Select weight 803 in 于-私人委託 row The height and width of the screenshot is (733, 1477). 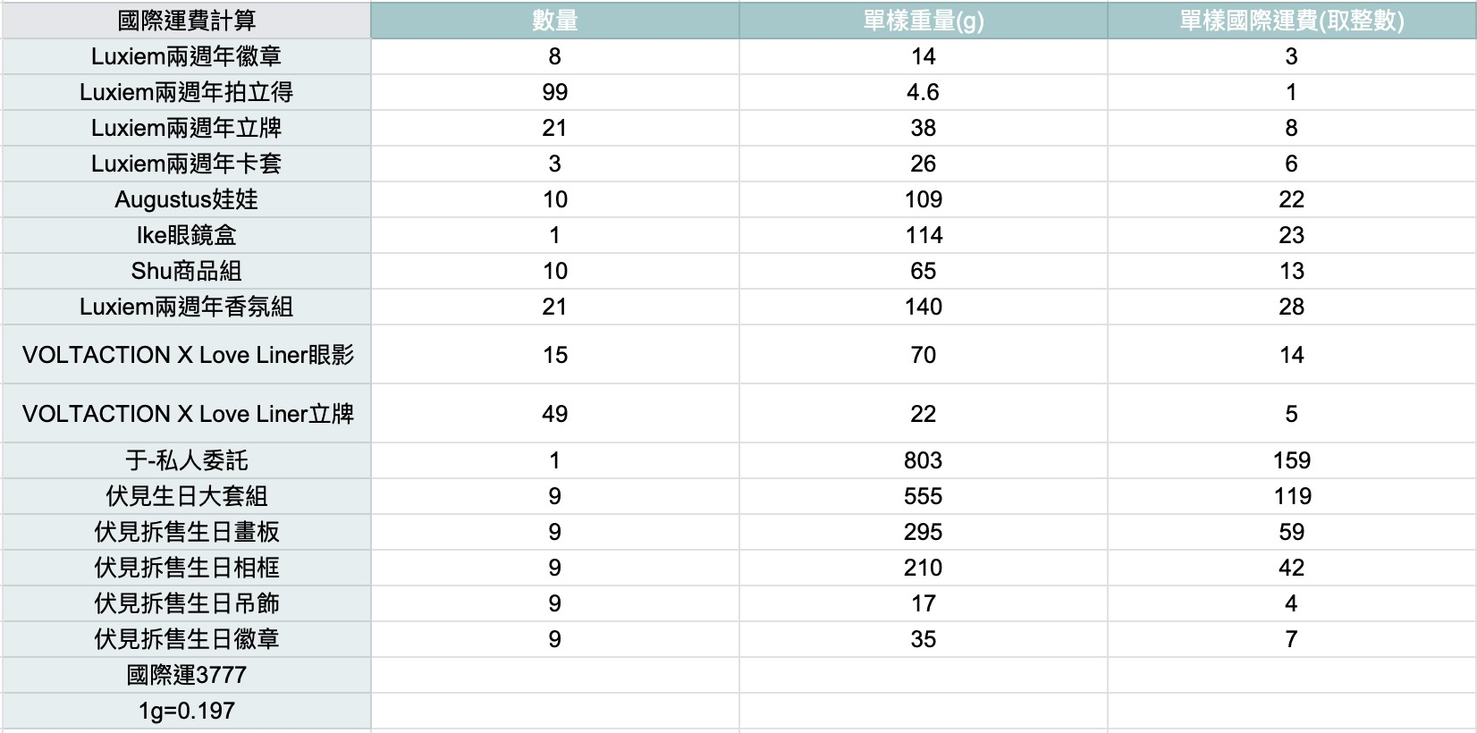[x=923, y=460]
